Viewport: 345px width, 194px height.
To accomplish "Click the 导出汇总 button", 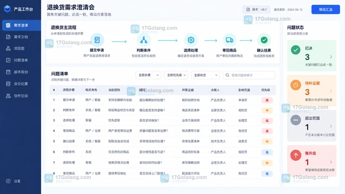I will (x=326, y=10).
